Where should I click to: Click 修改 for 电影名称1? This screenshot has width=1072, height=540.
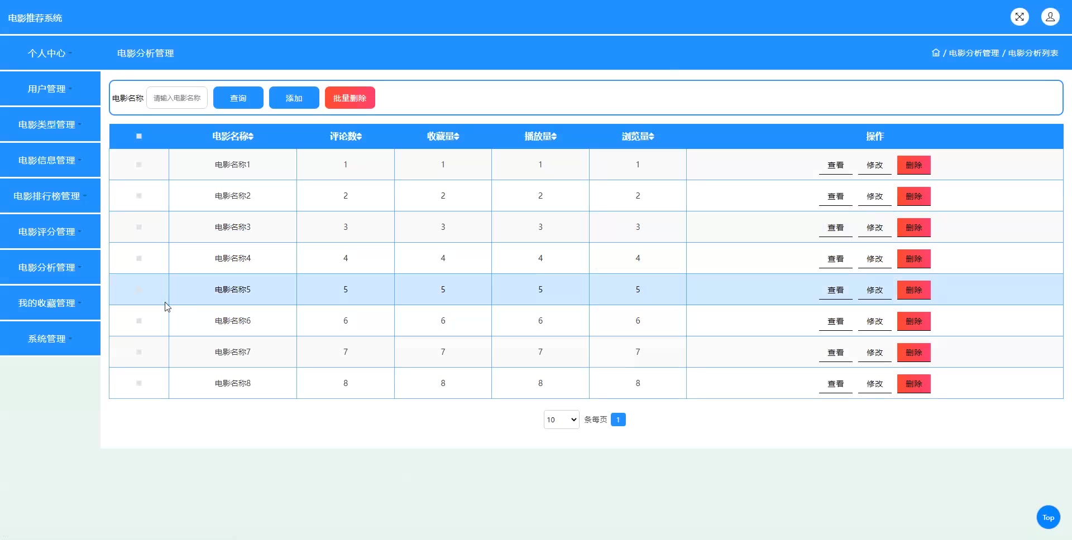pos(875,165)
